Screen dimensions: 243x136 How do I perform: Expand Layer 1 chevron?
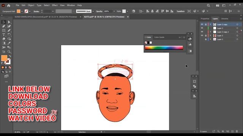(x=210, y=39)
